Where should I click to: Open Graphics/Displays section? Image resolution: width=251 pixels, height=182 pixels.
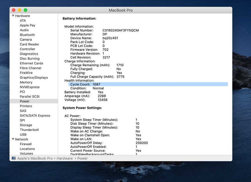click(34, 77)
